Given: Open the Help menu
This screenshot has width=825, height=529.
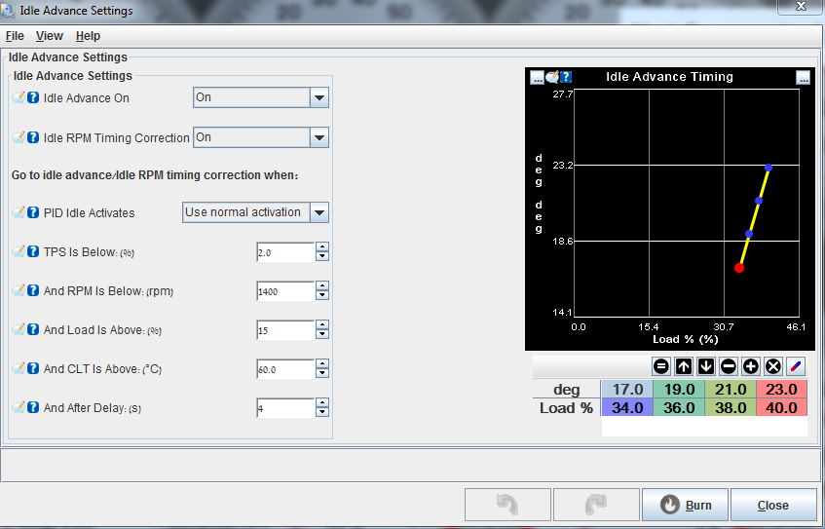Looking at the screenshot, I should [x=88, y=36].
